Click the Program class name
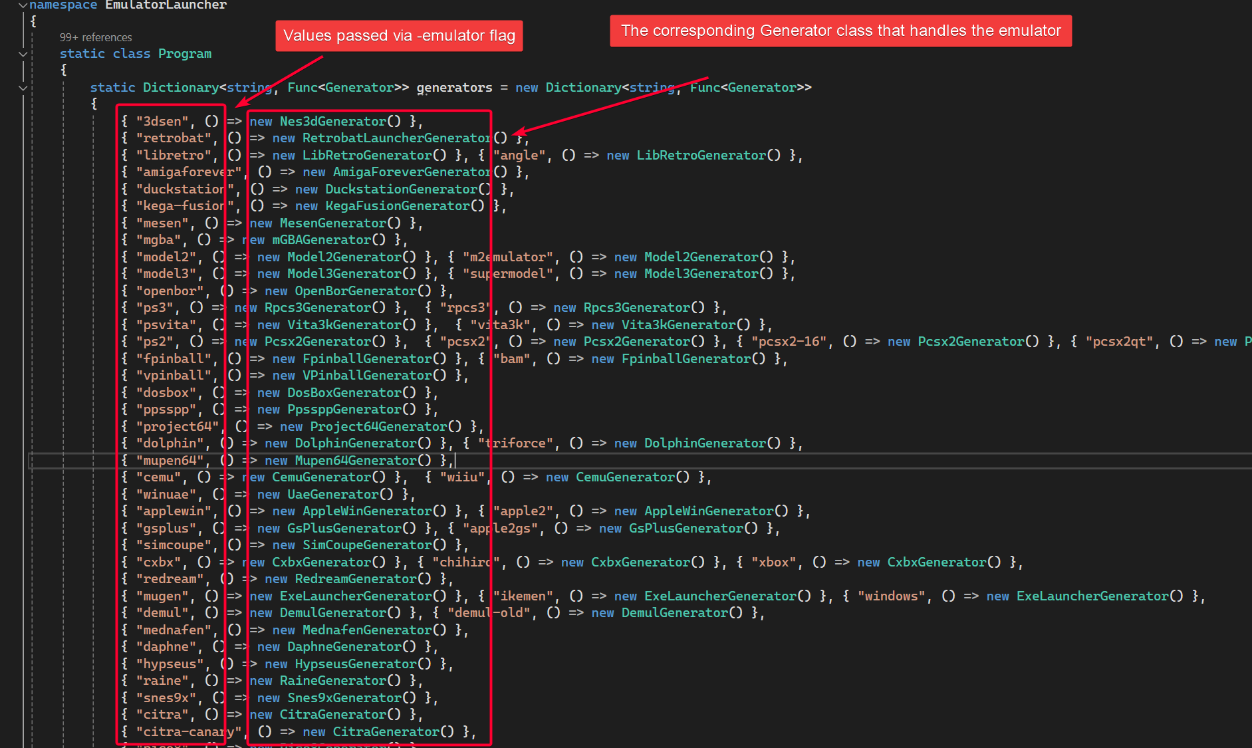Image resolution: width=1252 pixels, height=748 pixels. pos(185,54)
